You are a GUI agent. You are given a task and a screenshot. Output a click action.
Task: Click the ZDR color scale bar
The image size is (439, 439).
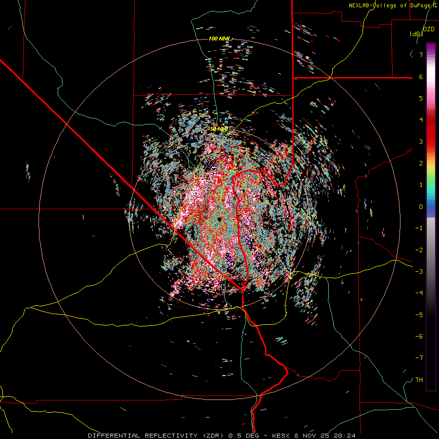[431, 217]
